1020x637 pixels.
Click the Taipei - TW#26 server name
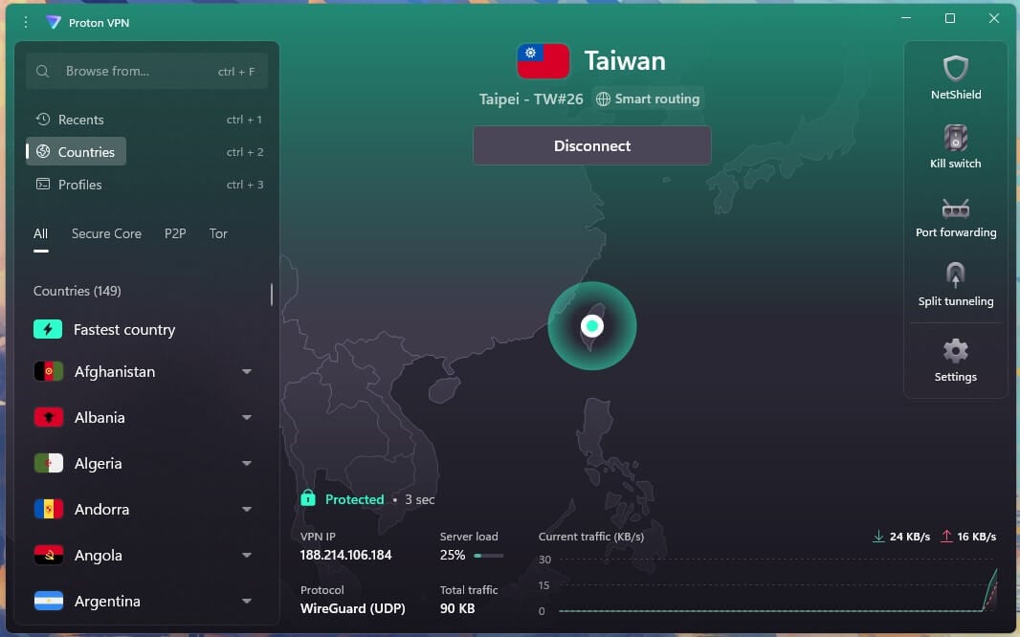(x=531, y=99)
